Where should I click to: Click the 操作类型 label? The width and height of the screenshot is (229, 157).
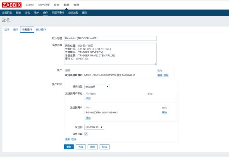[77, 87]
